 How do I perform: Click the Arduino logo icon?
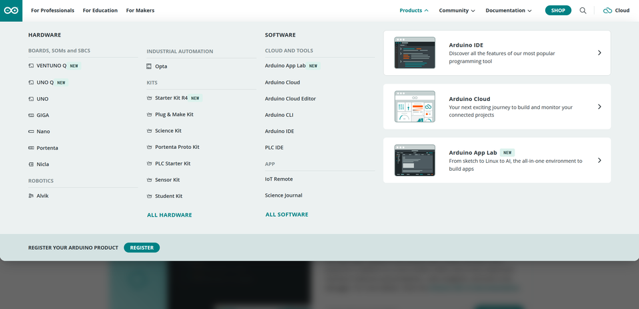(11, 11)
